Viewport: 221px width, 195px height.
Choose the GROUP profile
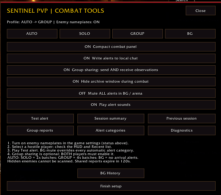(x=137, y=34)
